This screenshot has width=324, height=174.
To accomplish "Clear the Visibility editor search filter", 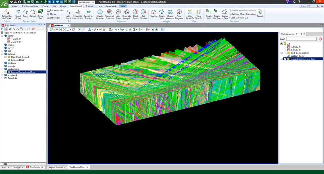I will pos(320,39).
